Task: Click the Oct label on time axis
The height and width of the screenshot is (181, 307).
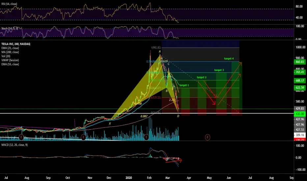Action: pos(68,178)
